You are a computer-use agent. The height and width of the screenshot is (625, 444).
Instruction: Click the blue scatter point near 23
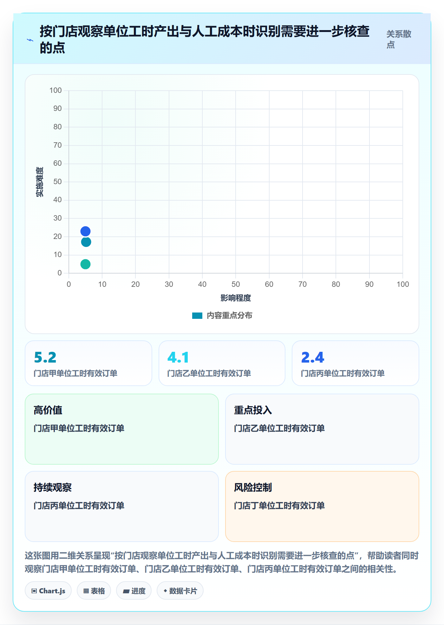coord(85,231)
